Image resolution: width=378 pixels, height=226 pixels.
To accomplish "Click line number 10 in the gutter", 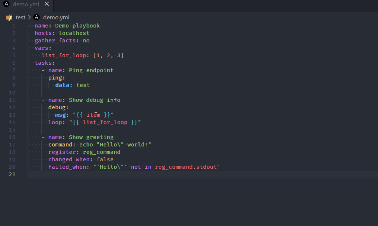I will (12, 93).
